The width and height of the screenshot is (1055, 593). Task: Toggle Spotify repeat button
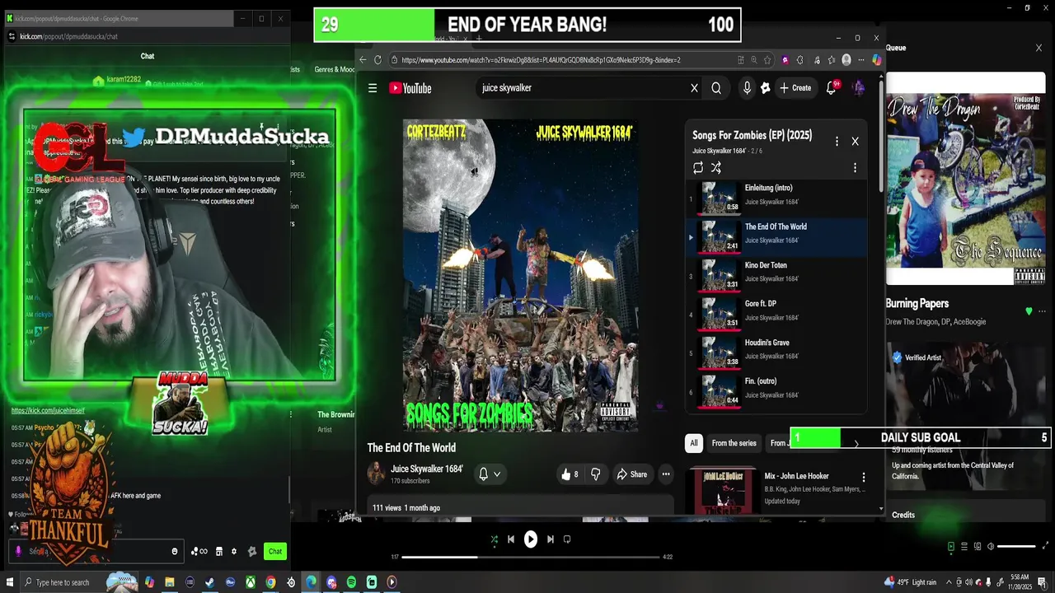(x=567, y=539)
